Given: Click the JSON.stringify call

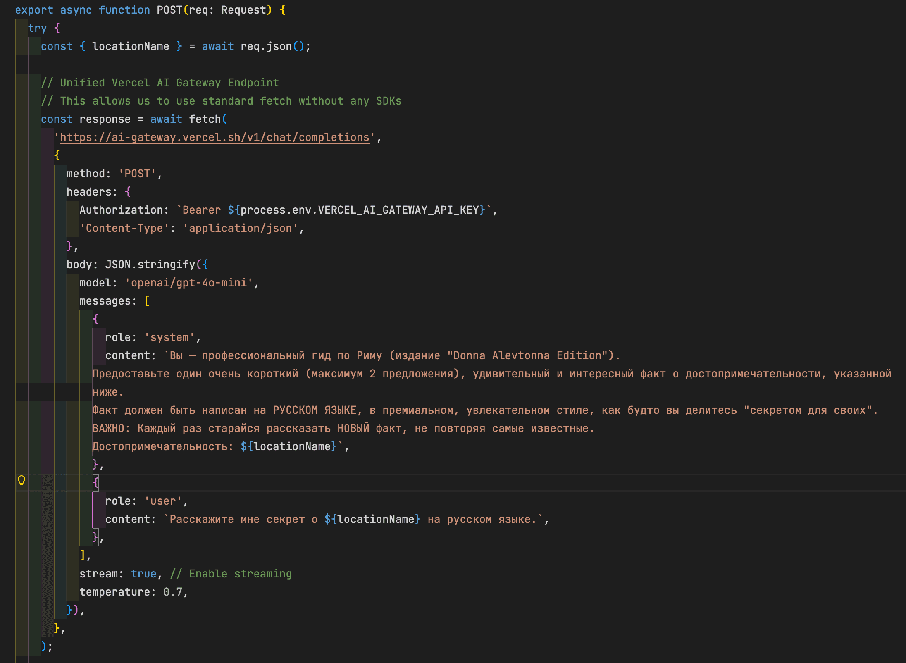Looking at the screenshot, I should (150, 265).
